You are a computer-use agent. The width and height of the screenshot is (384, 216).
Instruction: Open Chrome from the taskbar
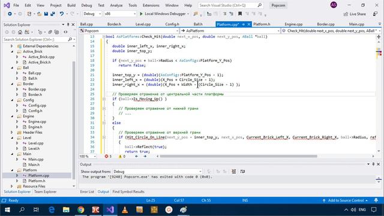81,210
